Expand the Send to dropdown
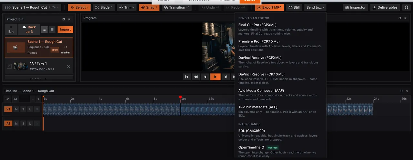The width and height of the screenshot is (413, 160). coord(316,7)
